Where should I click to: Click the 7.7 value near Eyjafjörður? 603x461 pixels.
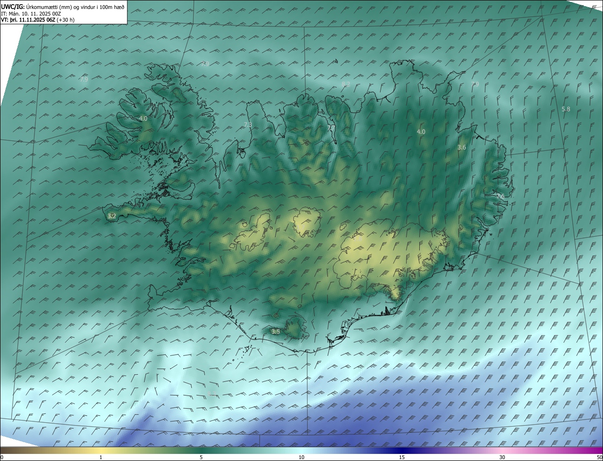pos(331,128)
